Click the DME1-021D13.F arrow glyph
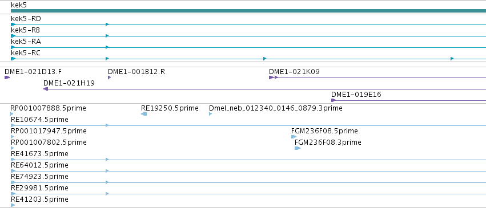486x208 pixels. click(x=7, y=78)
